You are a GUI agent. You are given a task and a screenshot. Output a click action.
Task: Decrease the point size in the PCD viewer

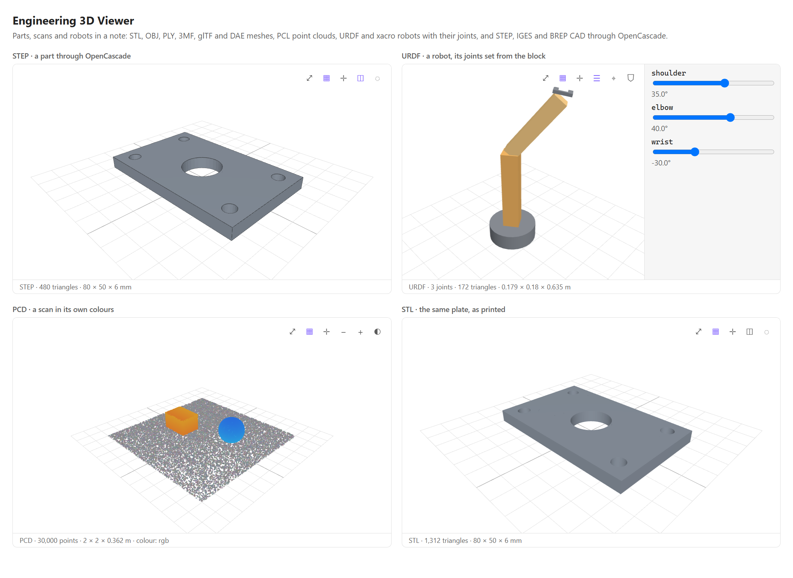click(343, 332)
